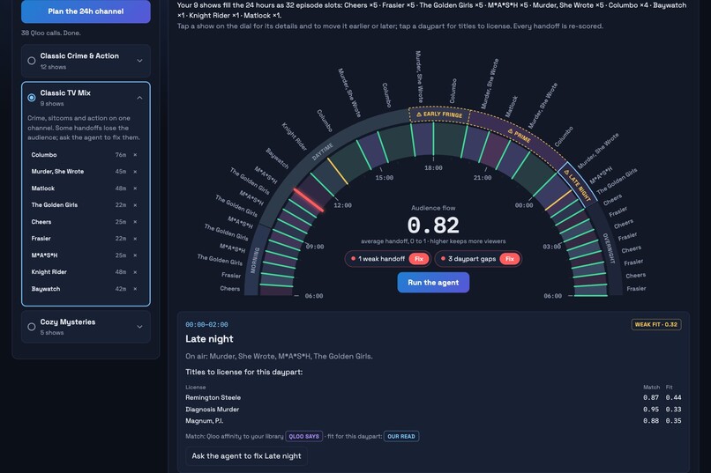Viewport: 711px width, 473px height.
Task: Click the 38 Qloo calls status text
Action: point(51,33)
